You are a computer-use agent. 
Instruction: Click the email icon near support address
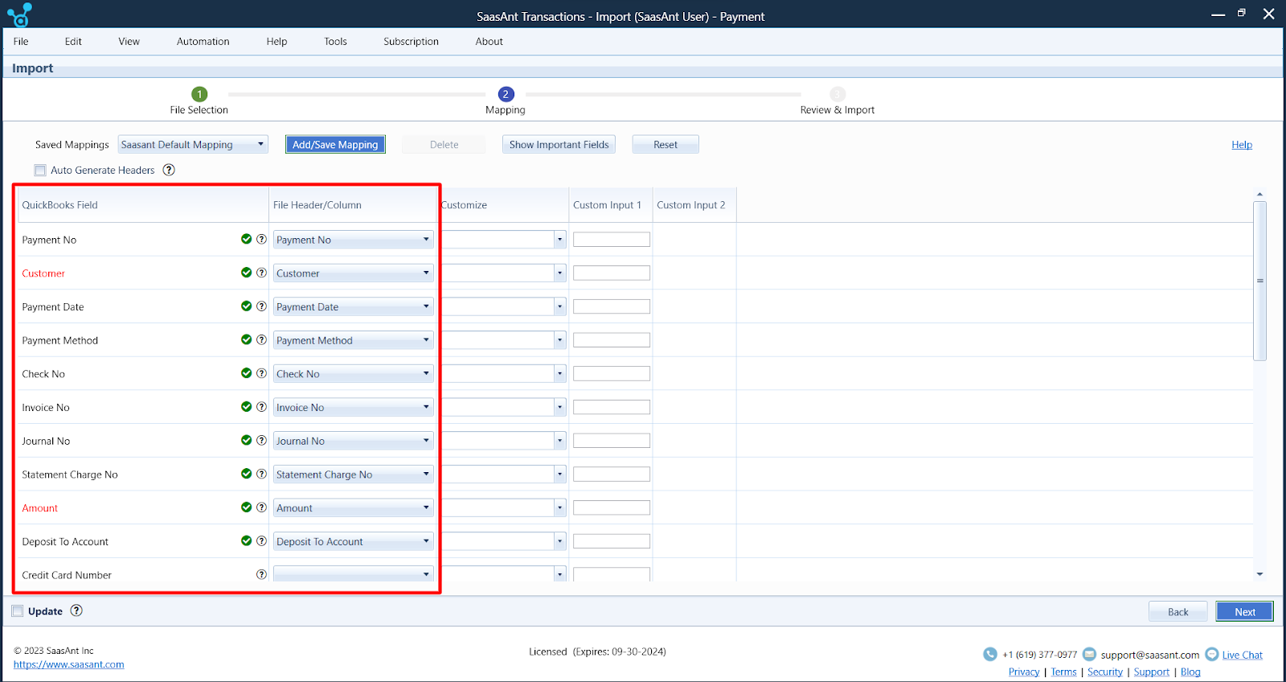1090,654
